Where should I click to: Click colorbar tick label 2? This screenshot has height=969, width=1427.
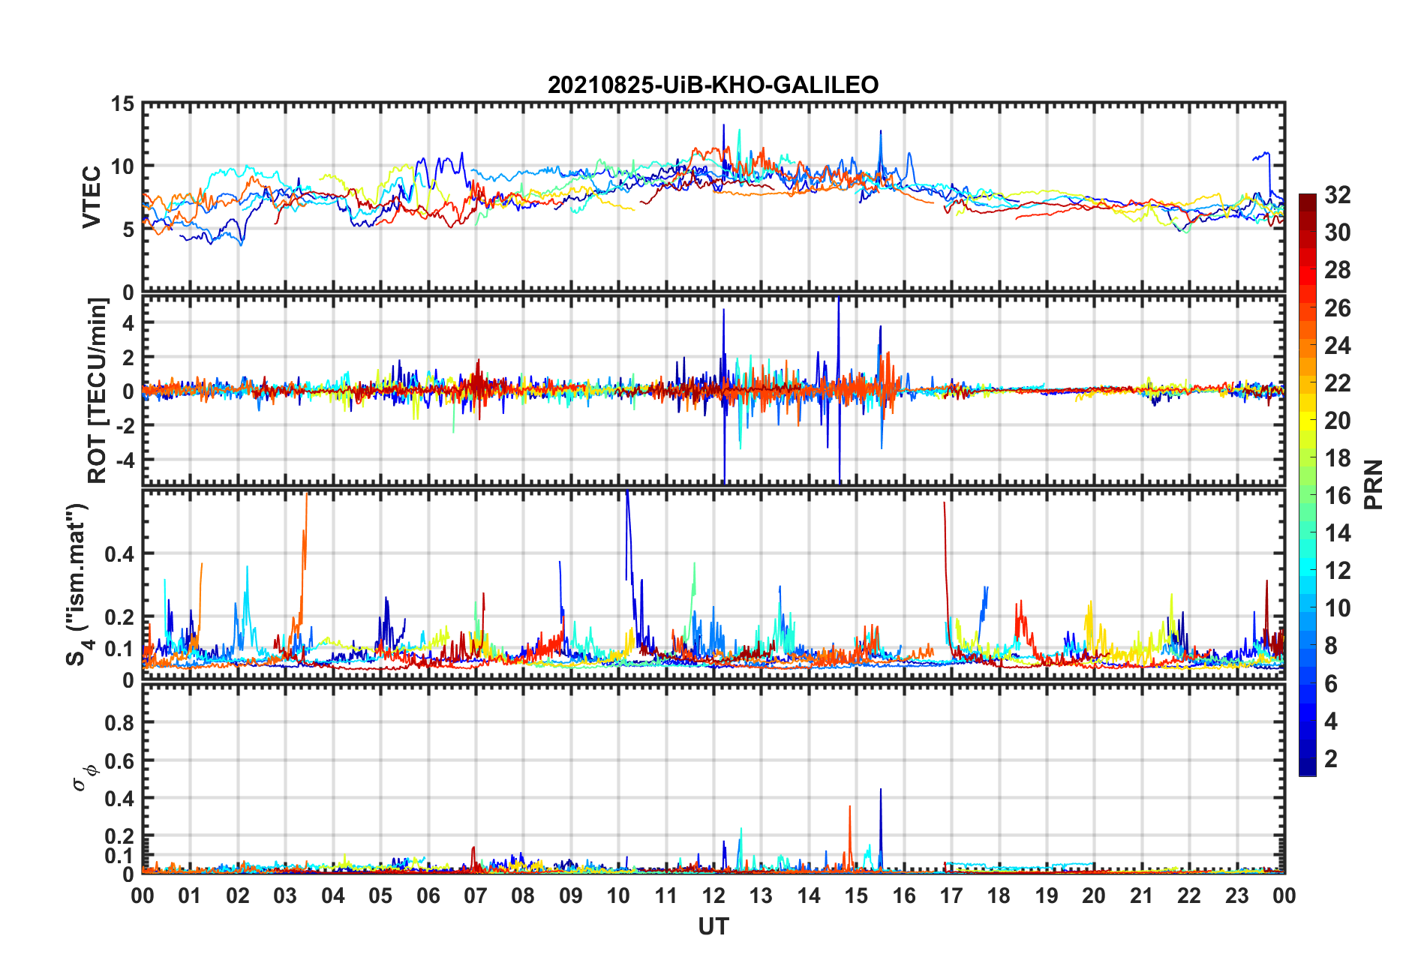coord(1331,759)
